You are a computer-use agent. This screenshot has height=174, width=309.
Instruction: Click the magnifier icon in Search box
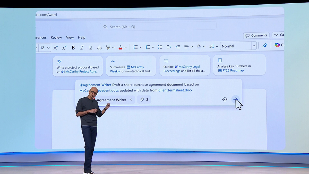point(105,27)
